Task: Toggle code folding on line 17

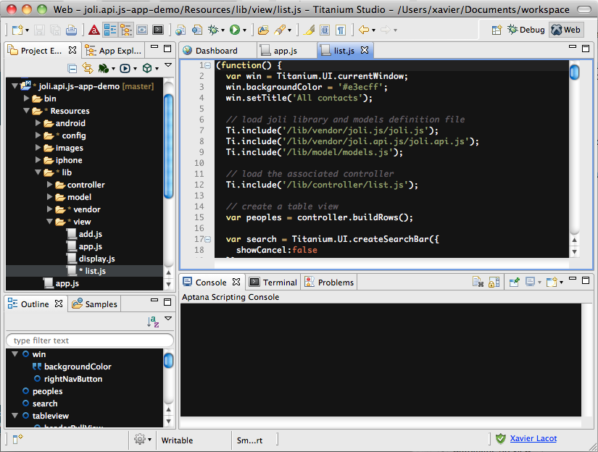Action: pos(208,239)
